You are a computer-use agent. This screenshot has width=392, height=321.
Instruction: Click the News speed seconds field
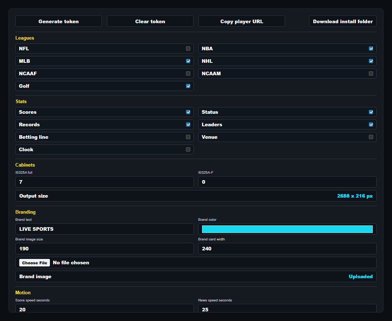click(x=287, y=308)
